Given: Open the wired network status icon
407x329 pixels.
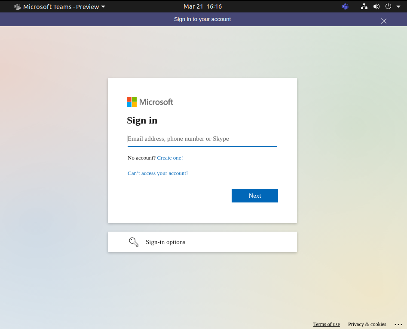Looking at the screenshot, I should coord(364,6).
